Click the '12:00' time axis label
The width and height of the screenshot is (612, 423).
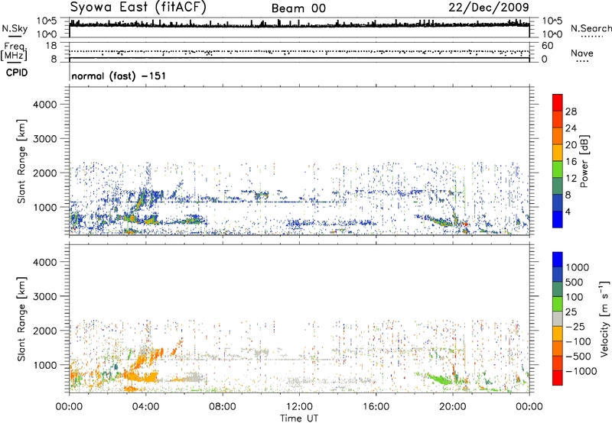[299, 407]
